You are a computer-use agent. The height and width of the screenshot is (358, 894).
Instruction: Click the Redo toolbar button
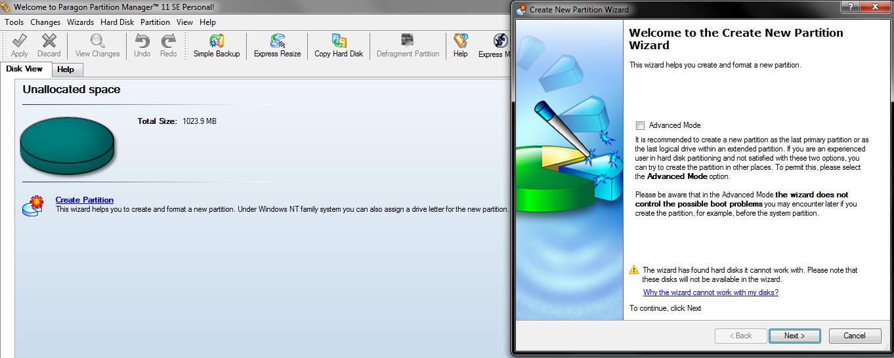169,46
